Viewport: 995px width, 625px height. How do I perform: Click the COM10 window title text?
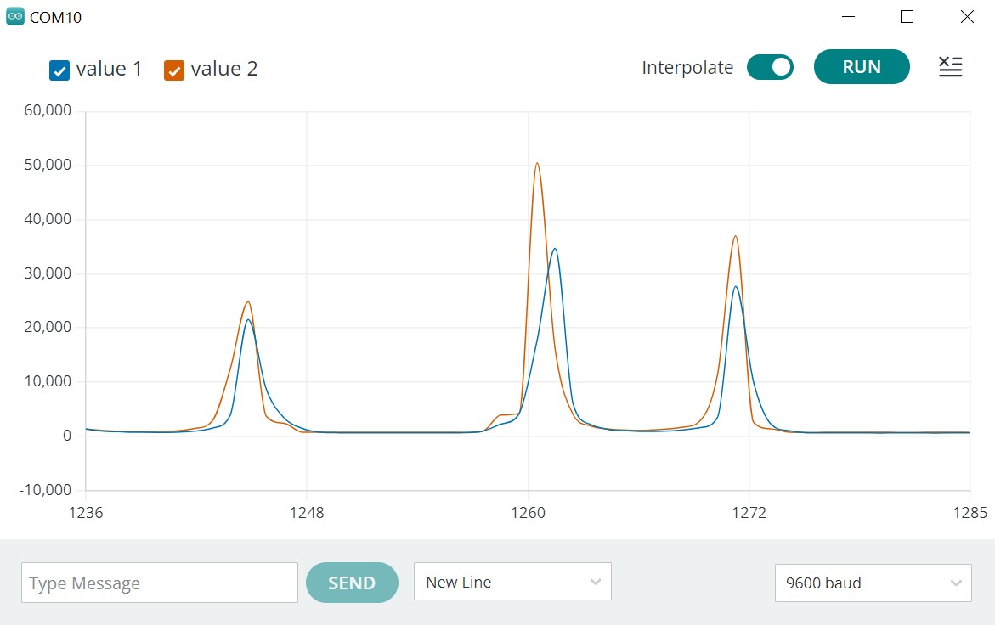pyautogui.click(x=56, y=18)
